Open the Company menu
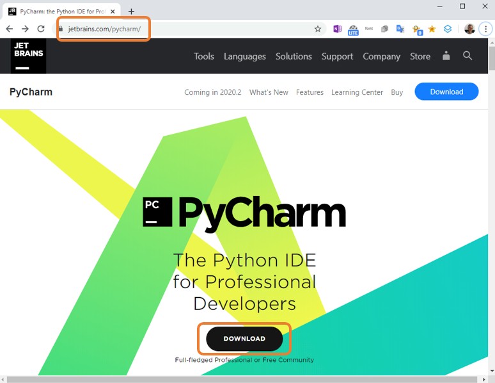The width and height of the screenshot is (495, 383). [x=381, y=56]
